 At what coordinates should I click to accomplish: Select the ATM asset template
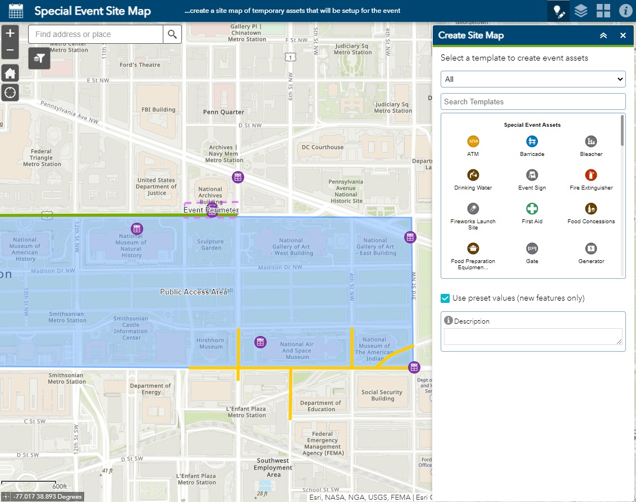pos(473,141)
